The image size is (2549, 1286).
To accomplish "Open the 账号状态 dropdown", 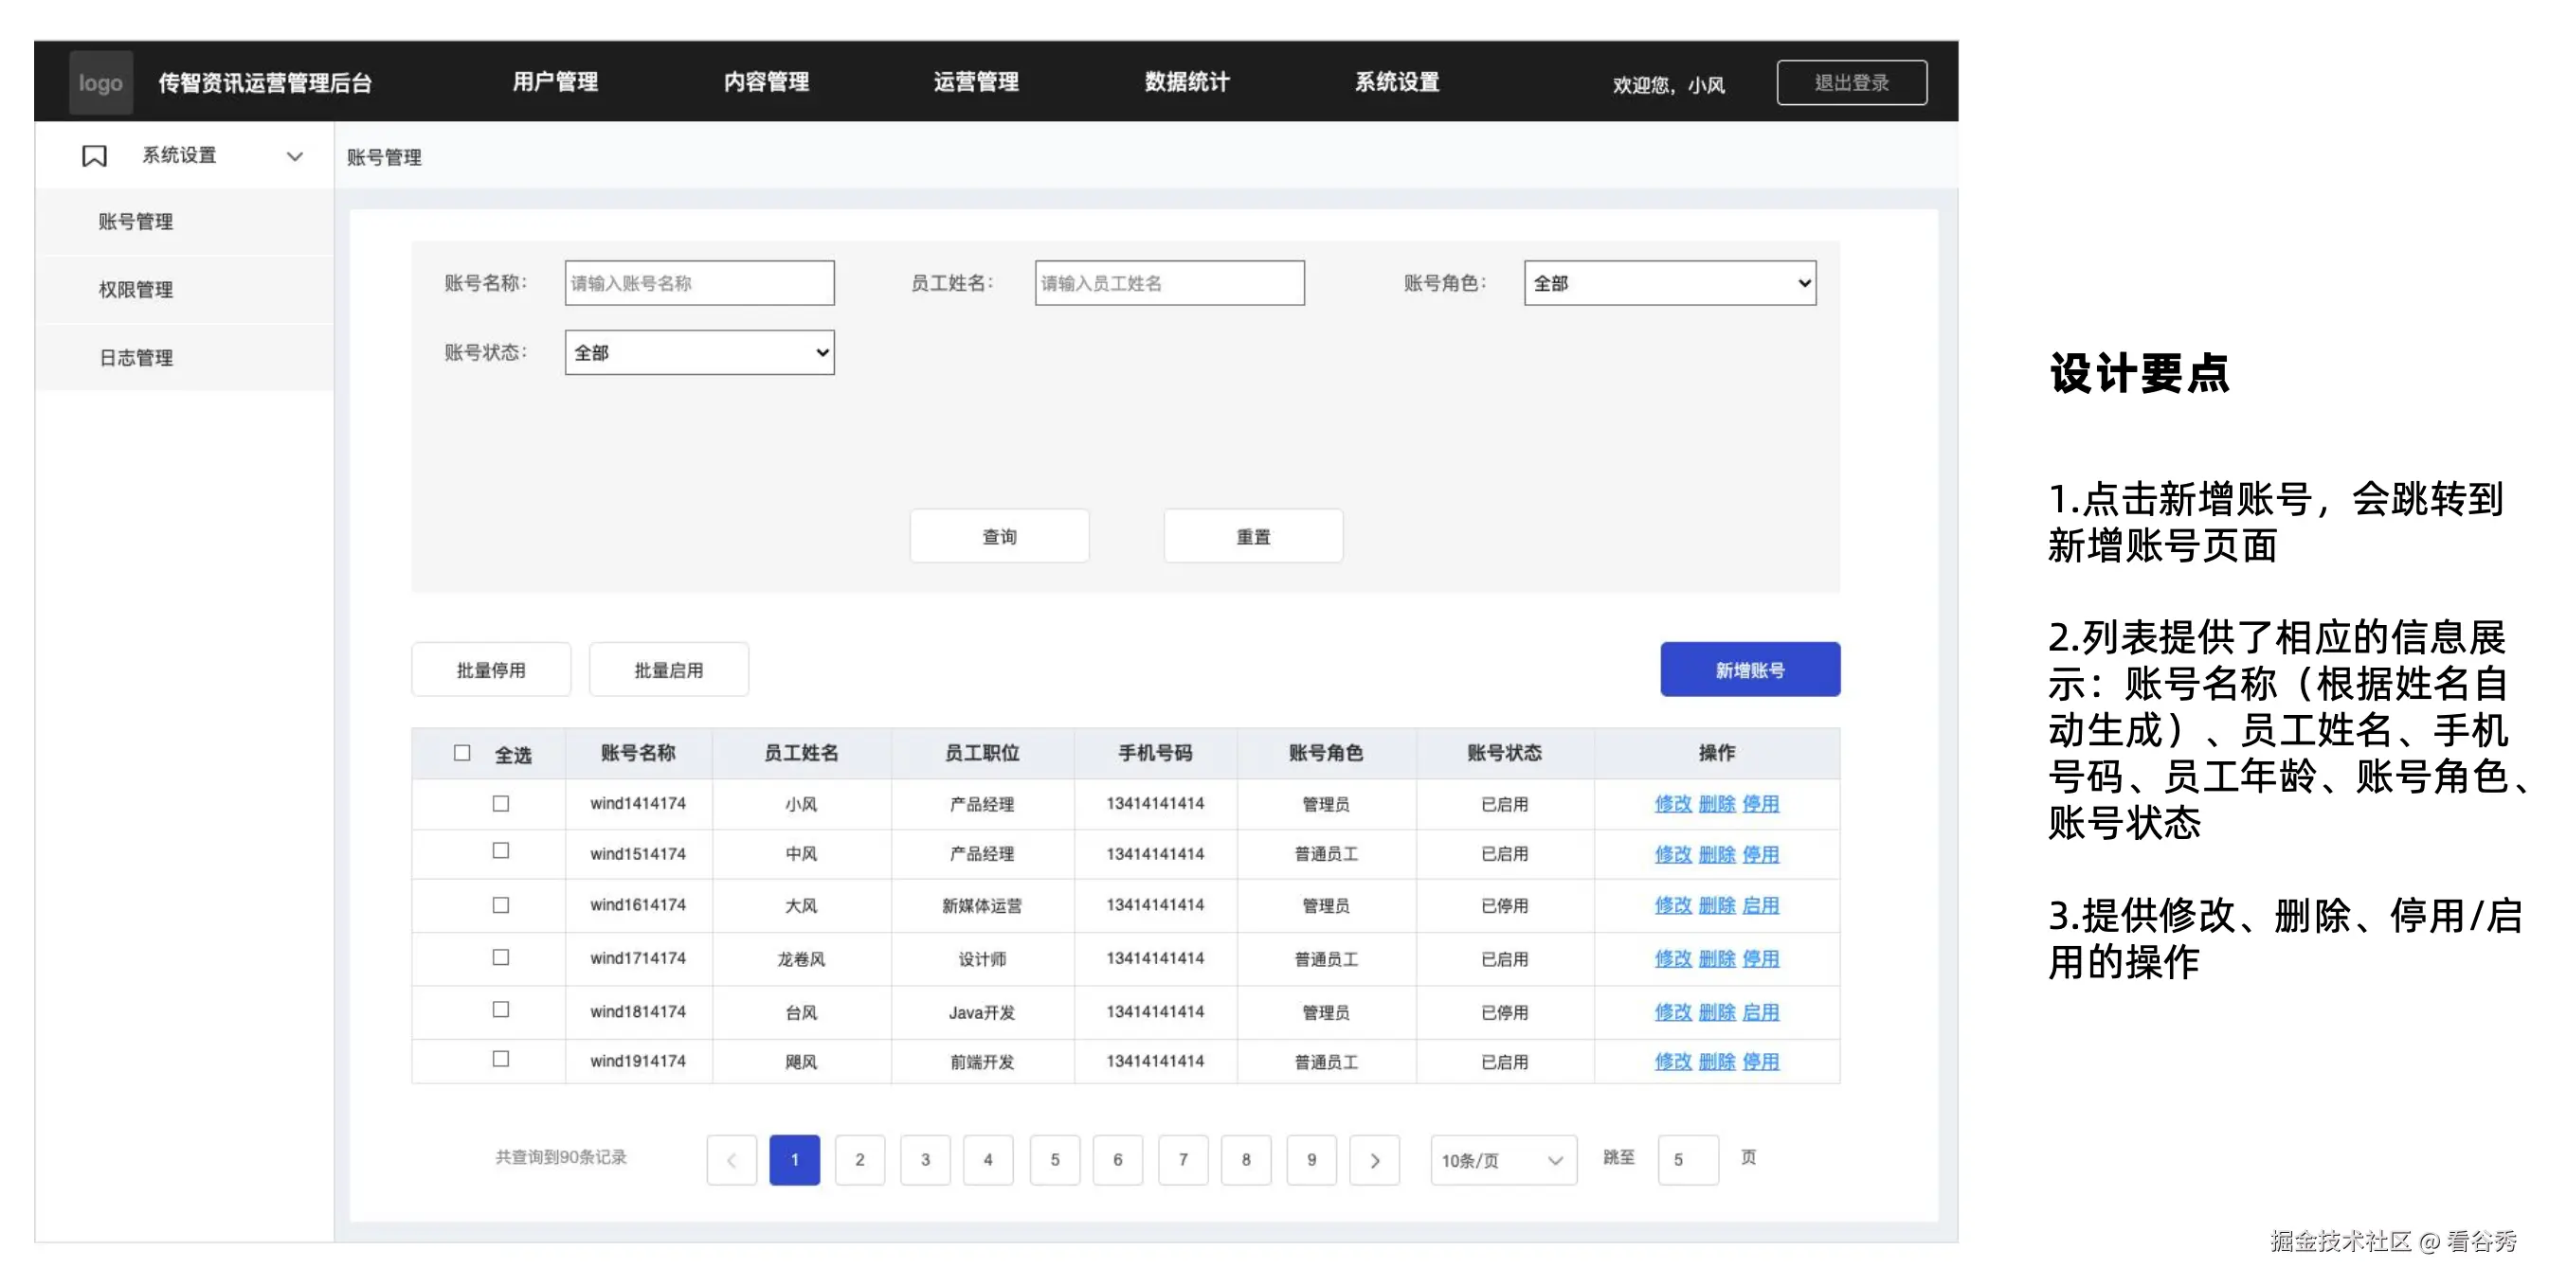I will 698,352.
